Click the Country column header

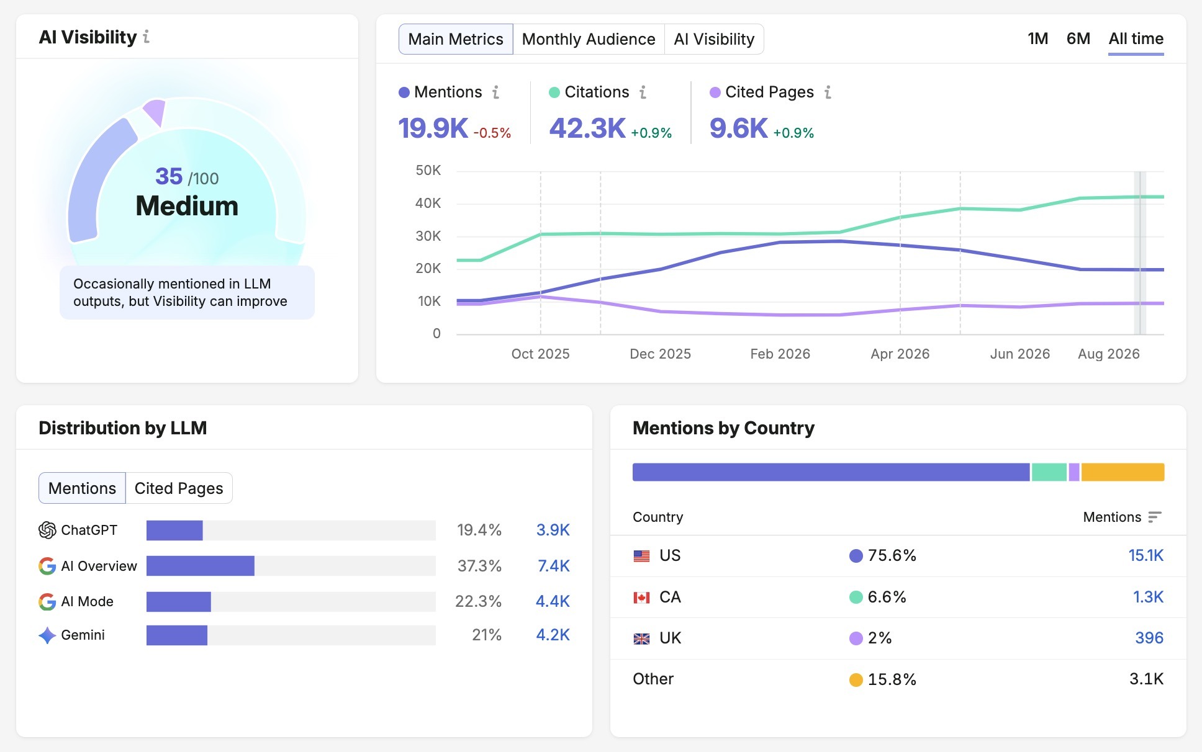tap(657, 517)
